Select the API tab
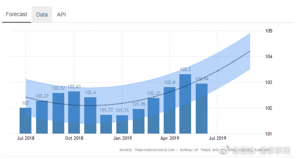Screen dimensions: 297x159 click(61, 14)
